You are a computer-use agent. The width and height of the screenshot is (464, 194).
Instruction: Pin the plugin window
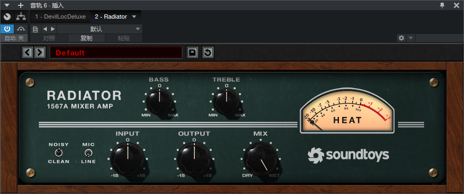pos(442,5)
